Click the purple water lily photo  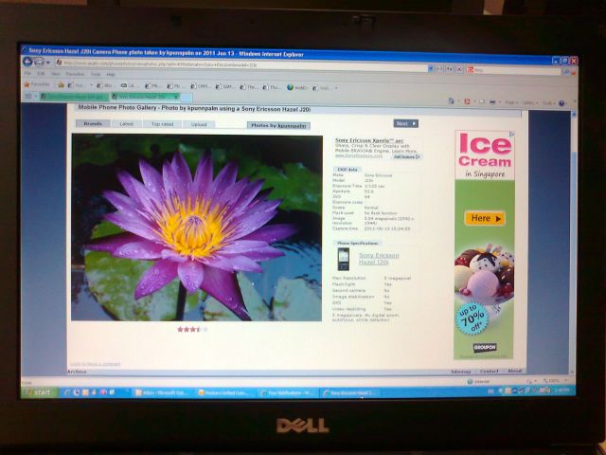196,227
